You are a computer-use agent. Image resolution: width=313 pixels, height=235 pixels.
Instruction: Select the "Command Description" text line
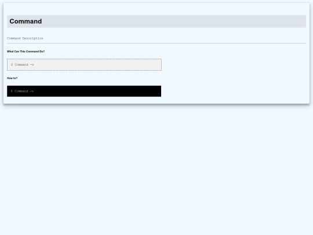tap(25, 38)
